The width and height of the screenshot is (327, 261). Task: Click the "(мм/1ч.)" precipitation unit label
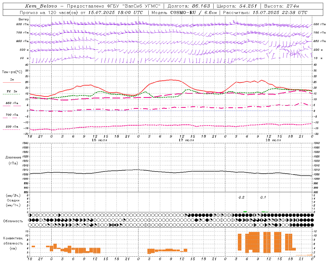[x=13, y=205]
